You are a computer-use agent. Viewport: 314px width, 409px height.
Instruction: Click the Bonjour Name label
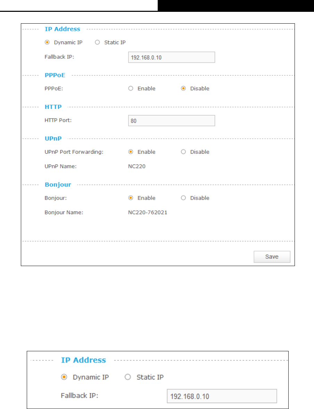(x=64, y=212)
